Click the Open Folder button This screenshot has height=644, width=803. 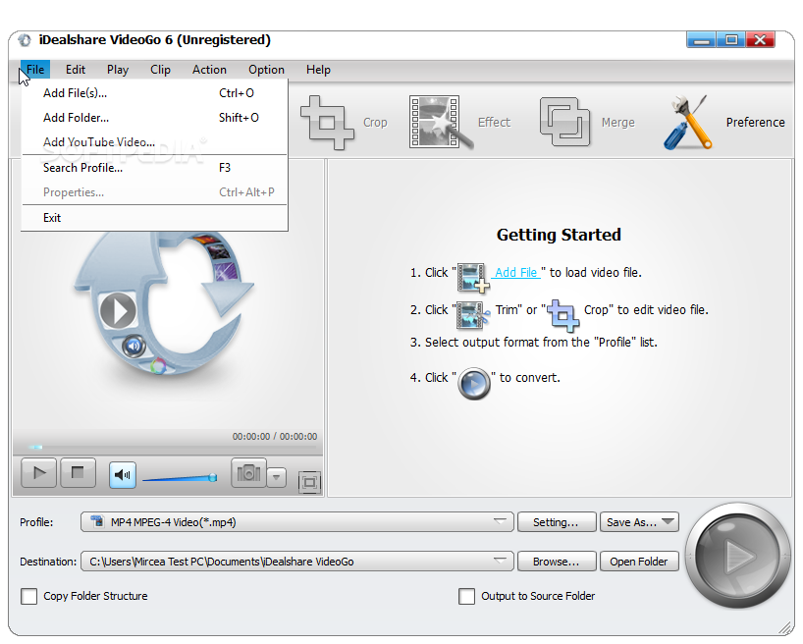click(640, 562)
